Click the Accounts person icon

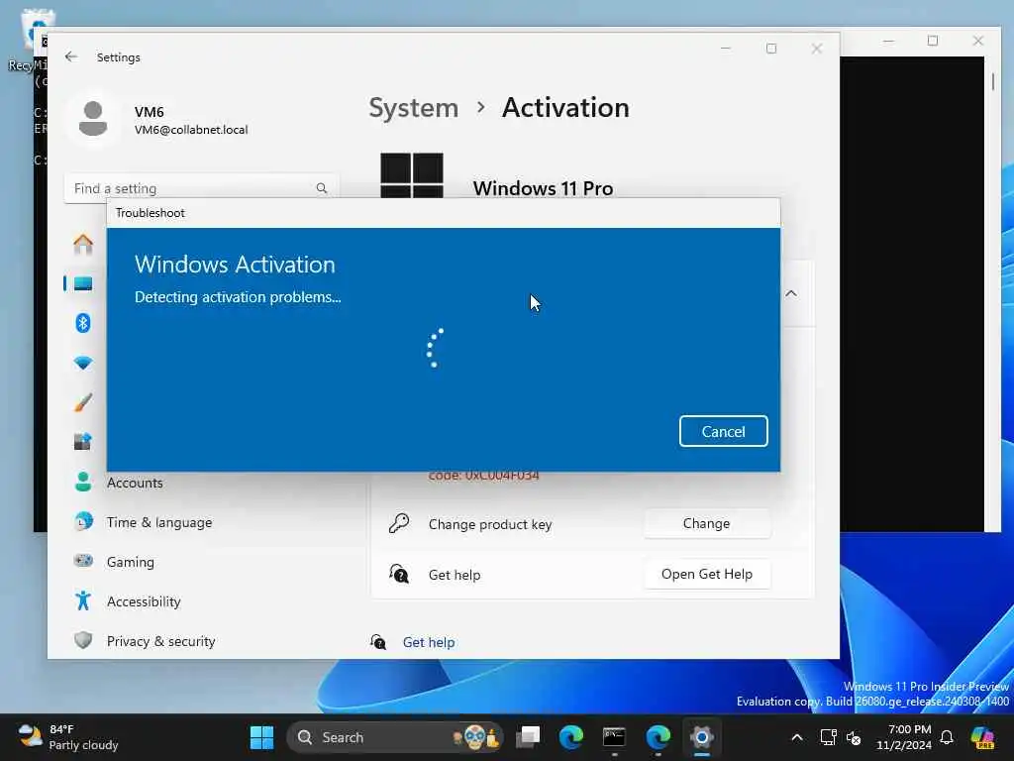(83, 482)
